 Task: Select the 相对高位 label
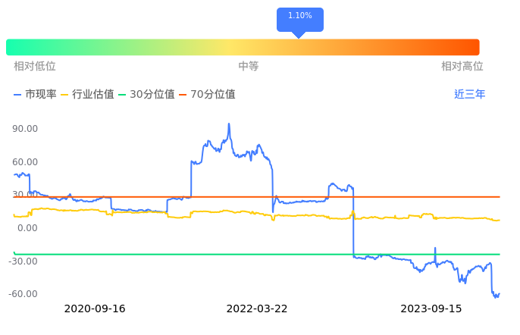462,67
